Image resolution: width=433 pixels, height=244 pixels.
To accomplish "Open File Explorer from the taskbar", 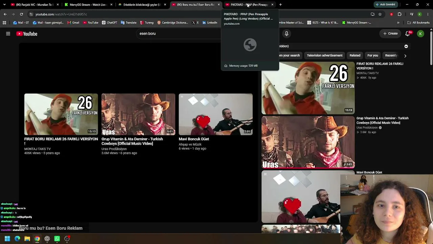I will tap(27, 239).
